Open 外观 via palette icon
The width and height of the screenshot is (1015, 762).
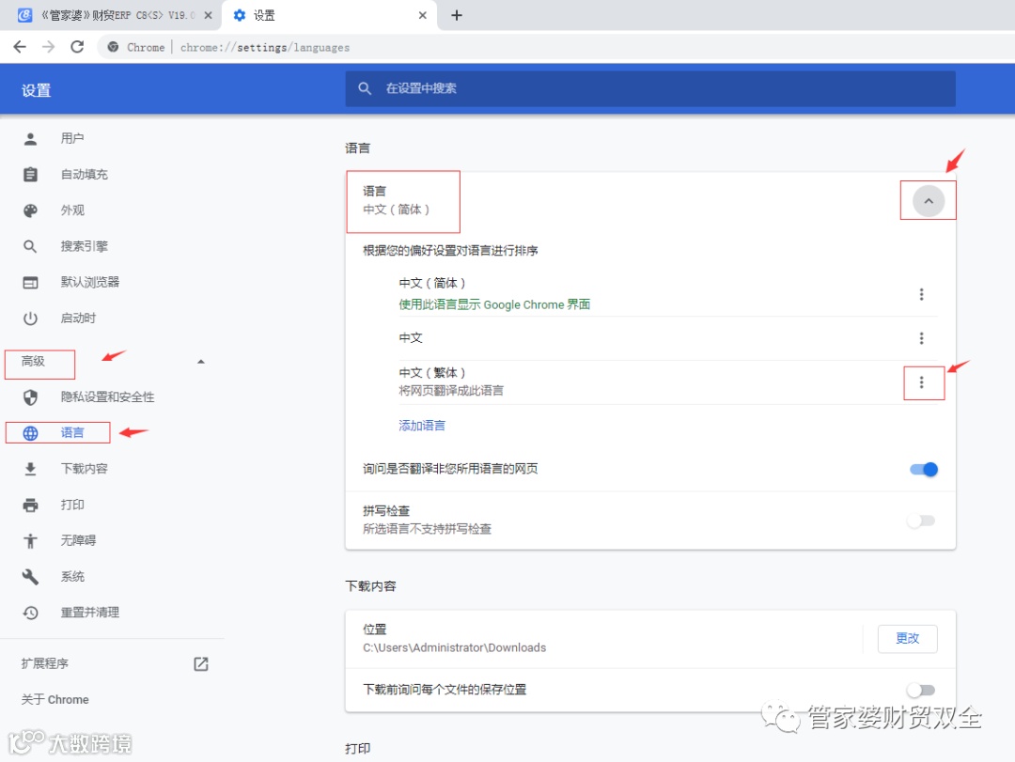pyautogui.click(x=30, y=210)
